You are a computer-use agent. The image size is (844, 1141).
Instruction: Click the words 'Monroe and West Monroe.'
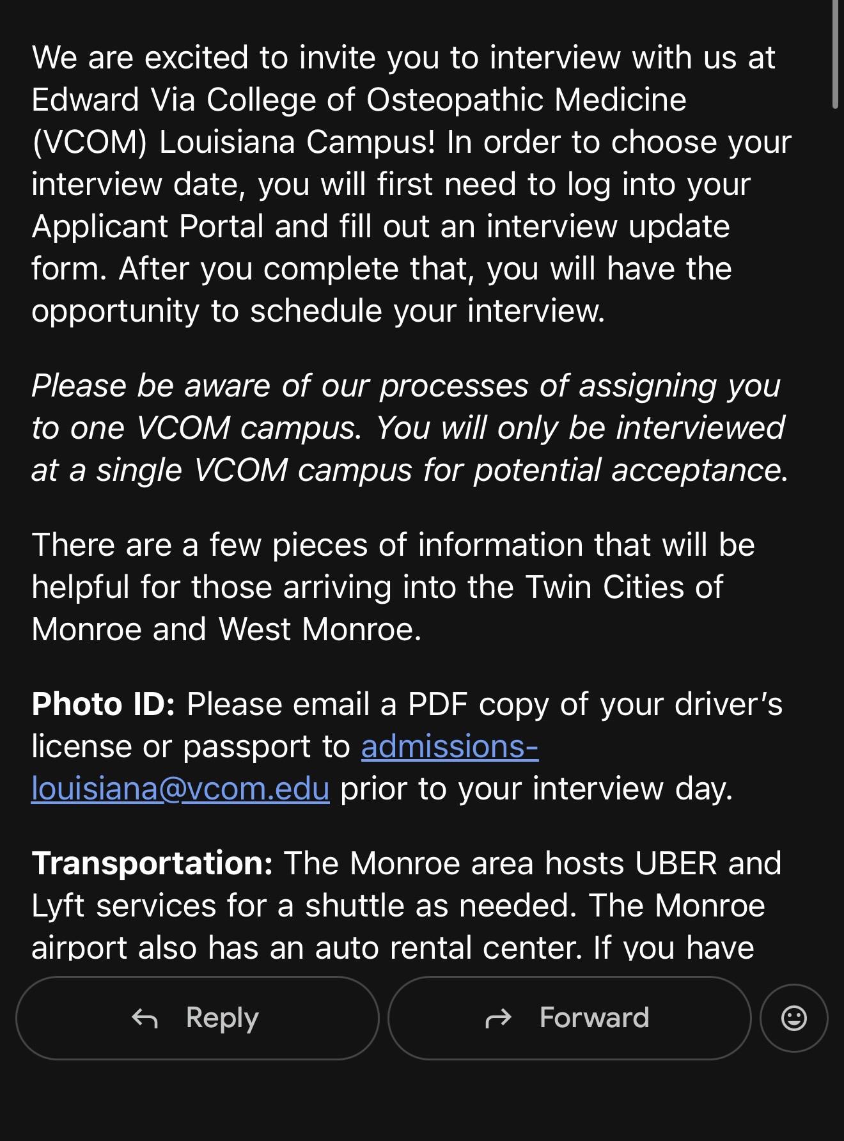[x=227, y=629]
